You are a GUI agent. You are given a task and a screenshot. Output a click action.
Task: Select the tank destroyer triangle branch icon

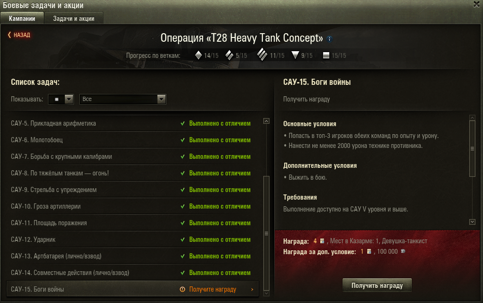coord(295,55)
